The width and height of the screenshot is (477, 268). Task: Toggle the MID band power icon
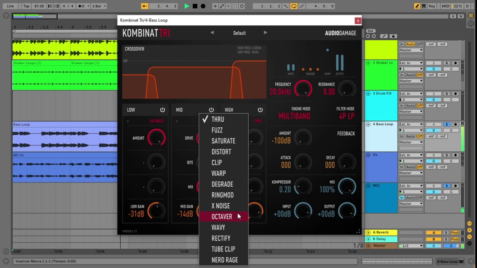pos(211,110)
